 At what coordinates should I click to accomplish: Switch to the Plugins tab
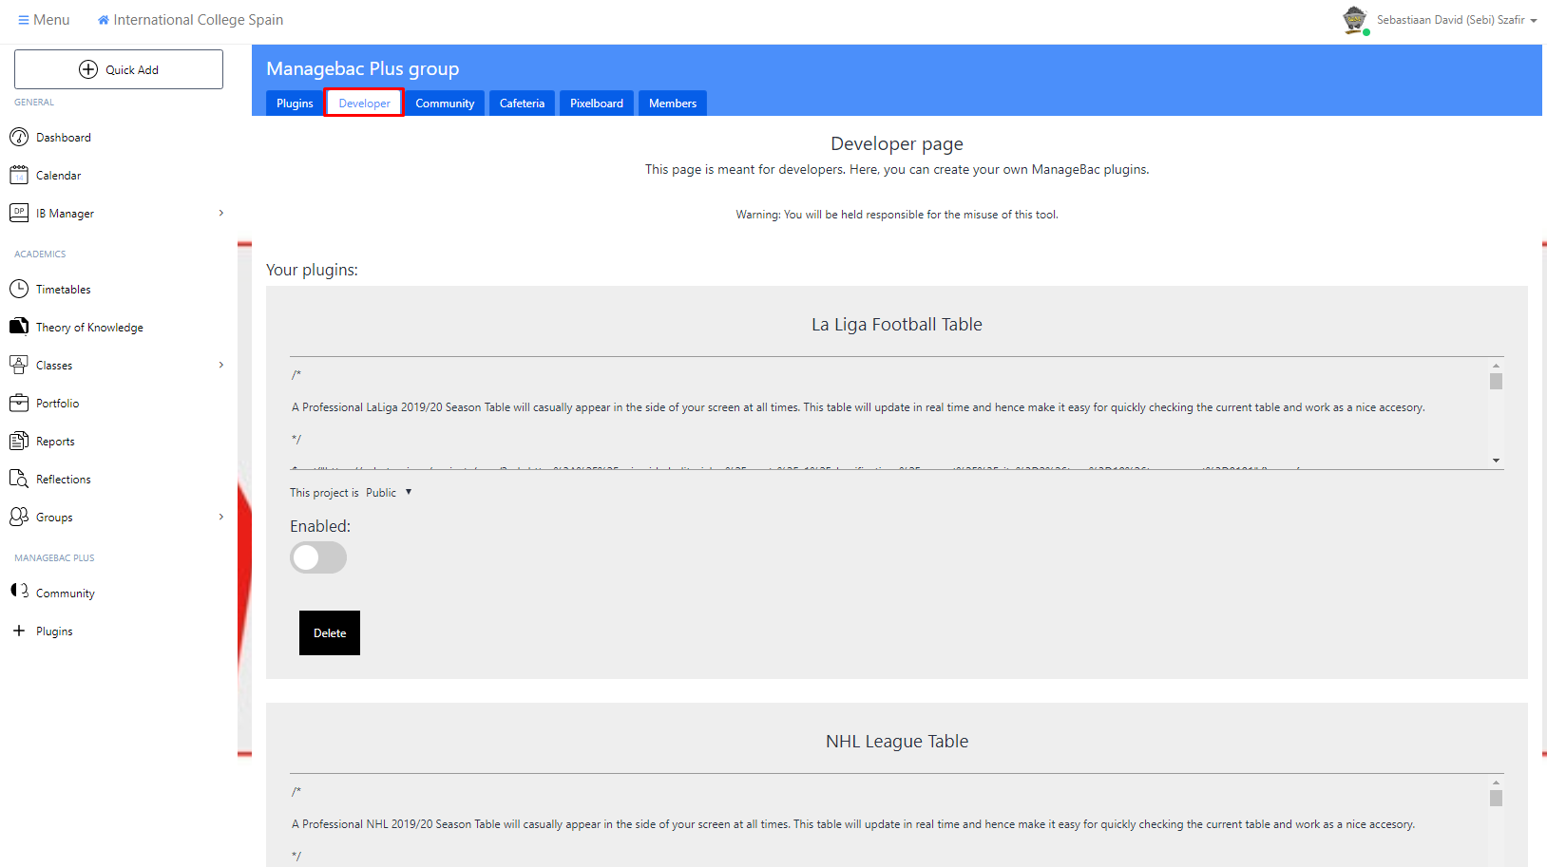pos(295,104)
